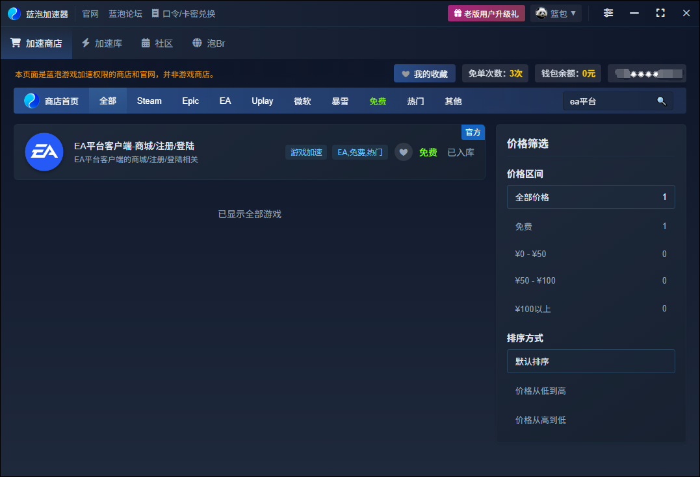Click the 钱包余额: 0元 badge
700x477 pixels.
[x=568, y=73]
